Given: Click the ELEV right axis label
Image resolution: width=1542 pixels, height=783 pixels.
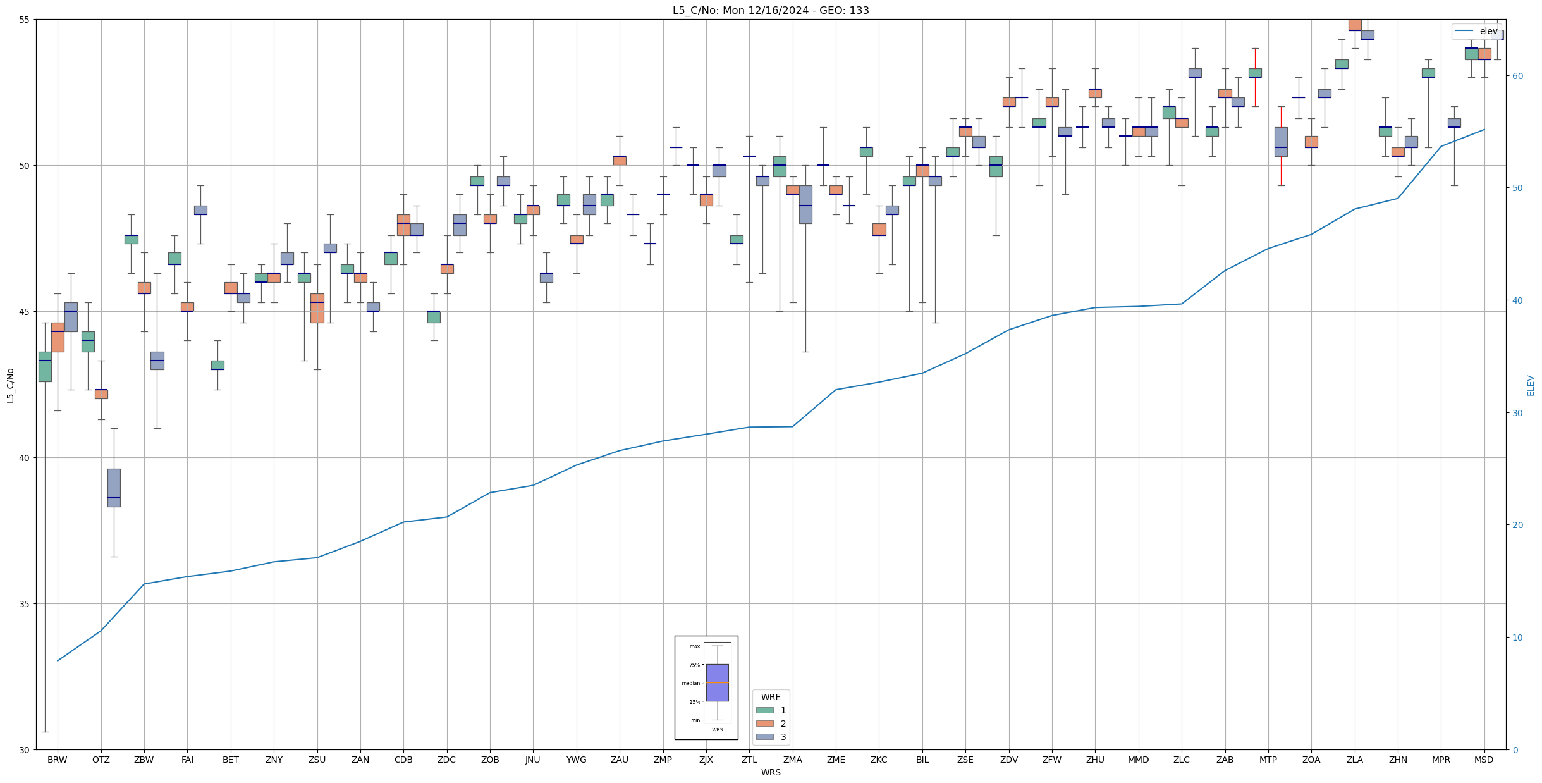Looking at the screenshot, I should pyautogui.click(x=1531, y=385).
